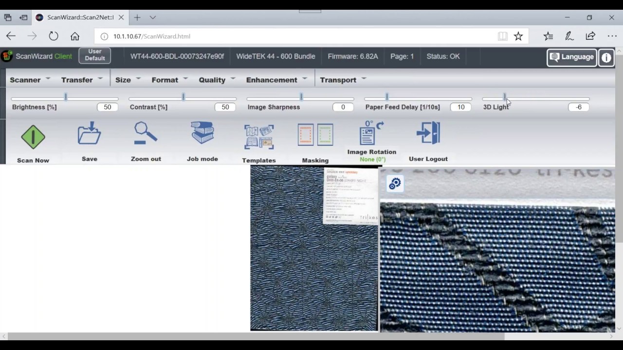Select the User Default profile
Screen dimensions: 623x350
pos(94,54)
